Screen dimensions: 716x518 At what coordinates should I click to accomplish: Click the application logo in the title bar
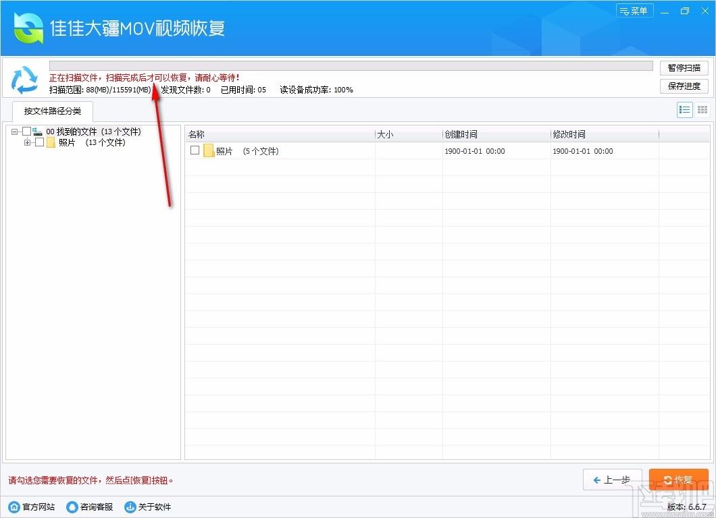[x=28, y=27]
